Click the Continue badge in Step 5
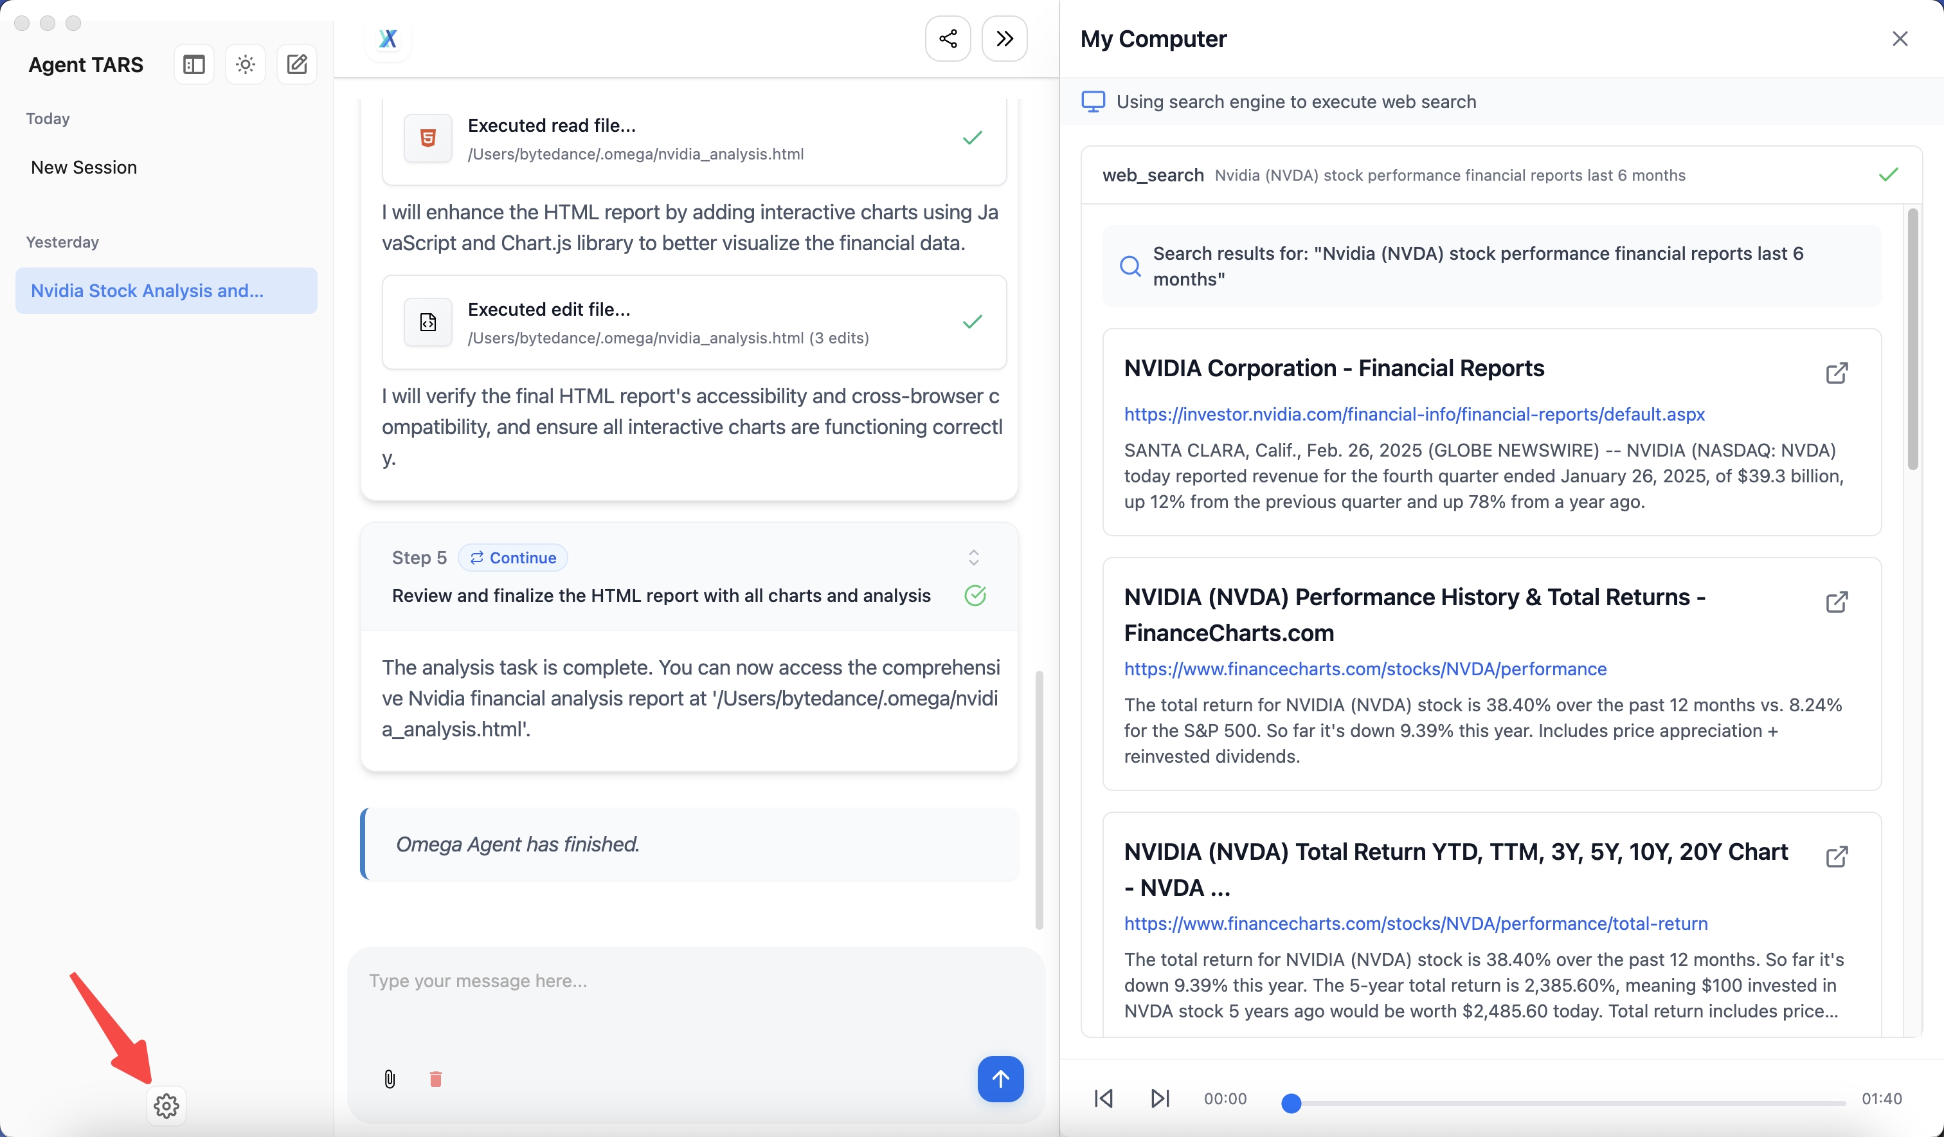The width and height of the screenshot is (1944, 1137). 513,558
